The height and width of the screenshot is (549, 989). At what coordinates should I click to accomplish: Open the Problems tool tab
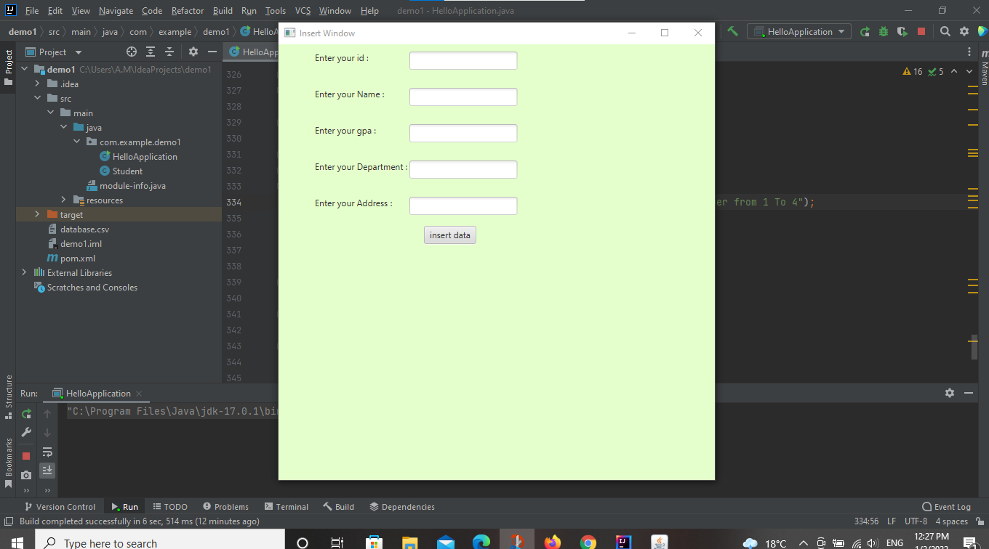pyautogui.click(x=225, y=507)
